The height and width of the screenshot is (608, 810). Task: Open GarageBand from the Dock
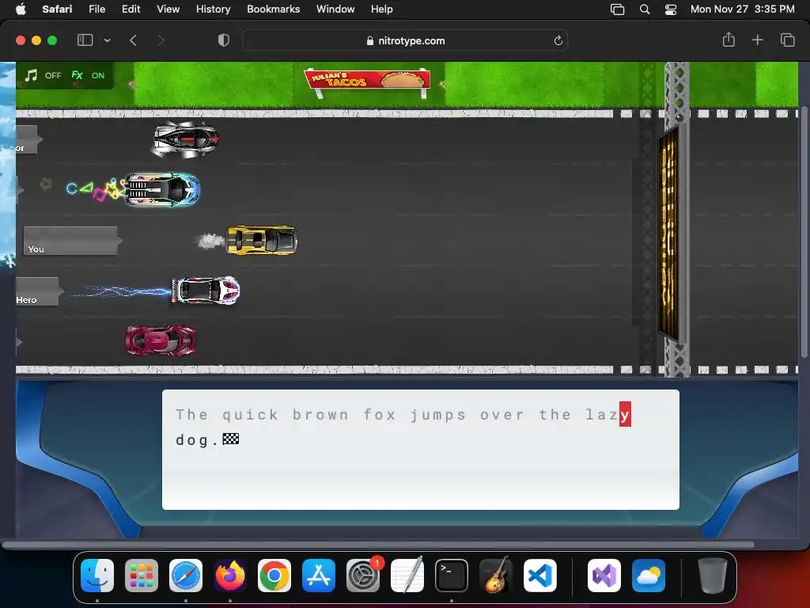click(x=496, y=575)
